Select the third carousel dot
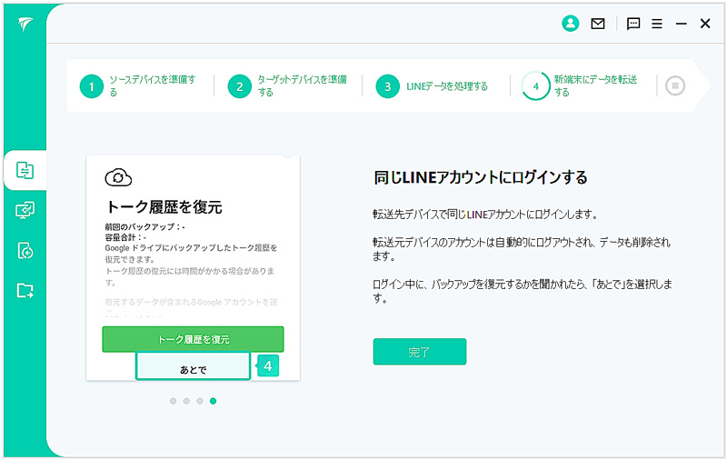Viewport: 727px width, 460px height. click(199, 401)
